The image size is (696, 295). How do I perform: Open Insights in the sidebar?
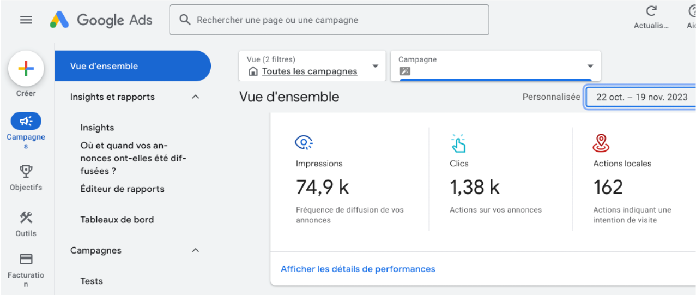pyautogui.click(x=97, y=128)
